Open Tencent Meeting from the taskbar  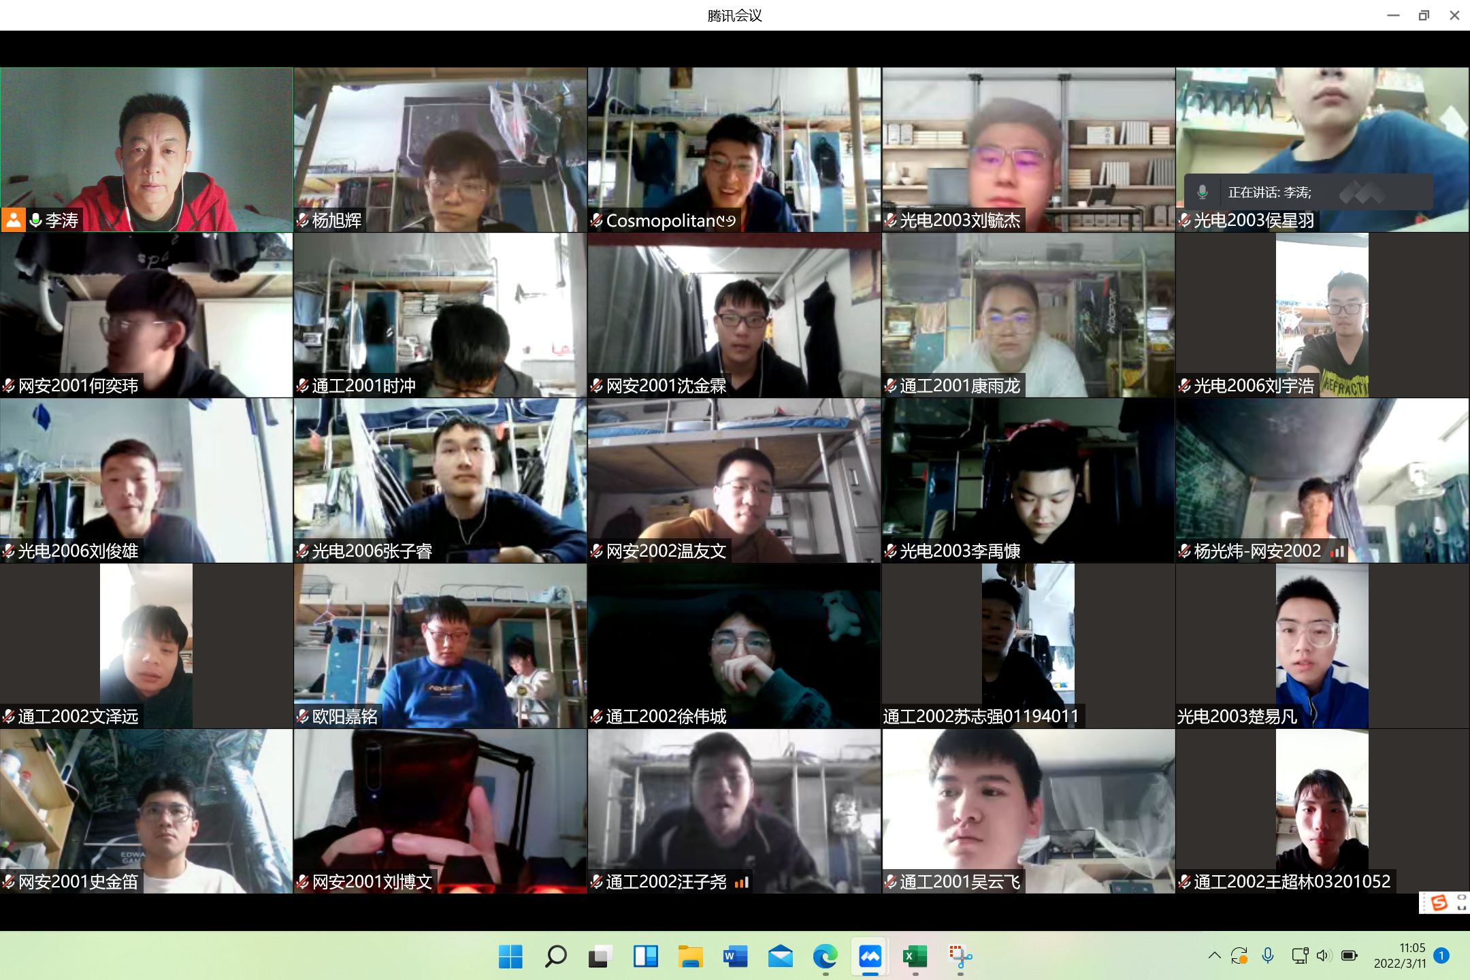click(870, 956)
